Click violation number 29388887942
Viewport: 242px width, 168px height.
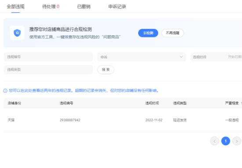point(70,120)
